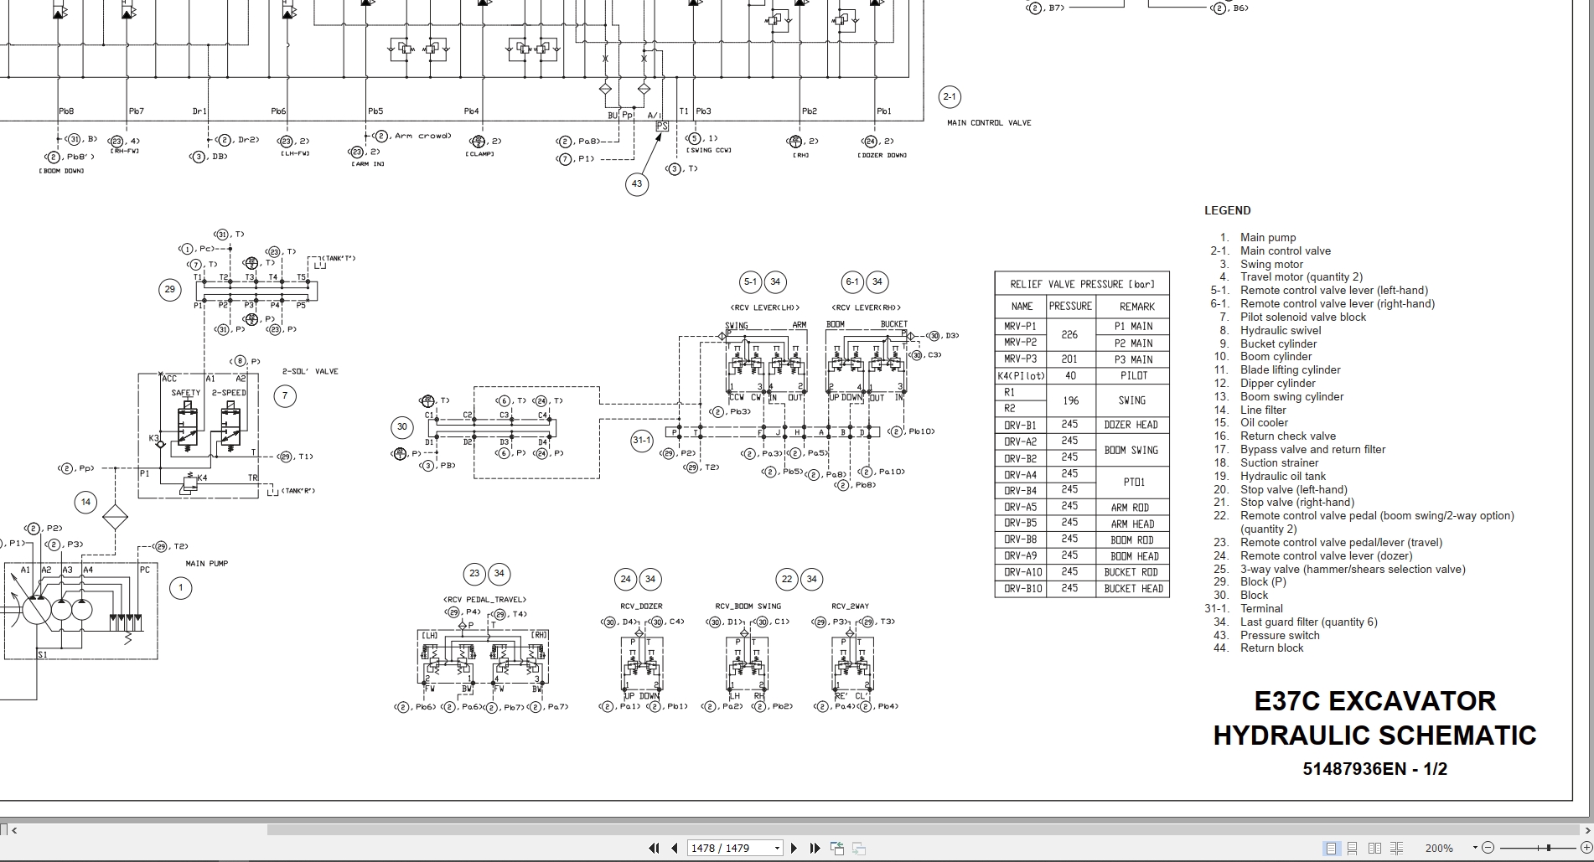Click the '<RCV LEVER(LH)>' label
Screen dimensions: 1594x862
764,308
